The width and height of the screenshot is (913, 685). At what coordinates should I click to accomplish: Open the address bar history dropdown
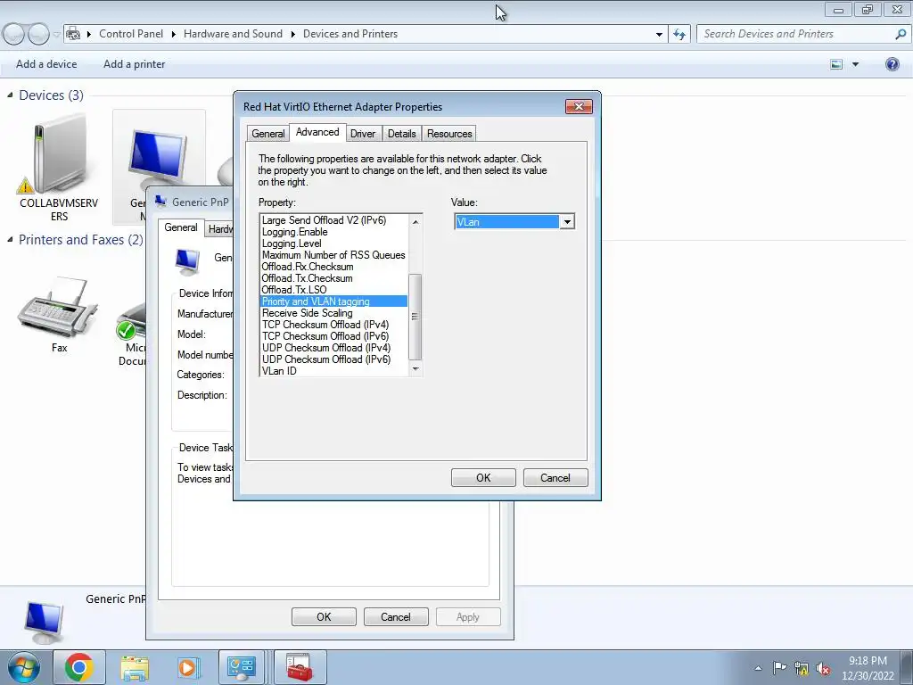point(659,35)
